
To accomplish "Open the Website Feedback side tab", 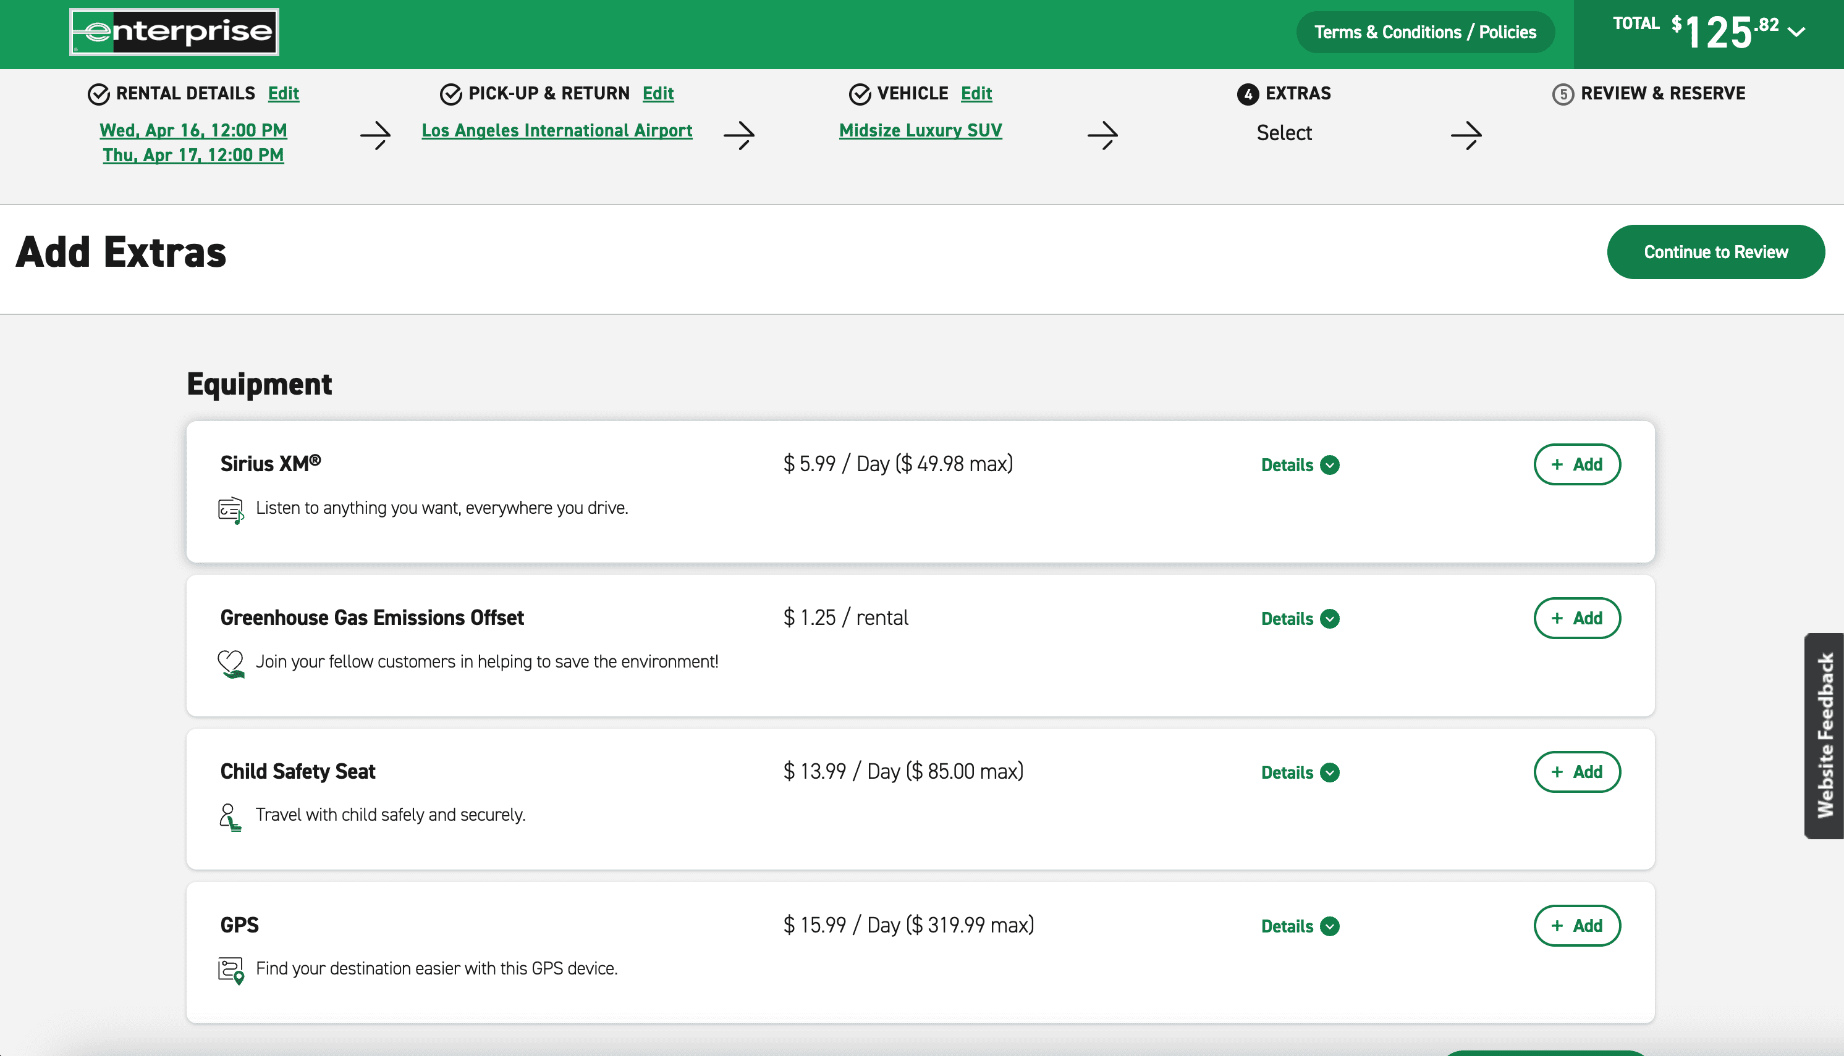I will pyautogui.click(x=1824, y=735).
